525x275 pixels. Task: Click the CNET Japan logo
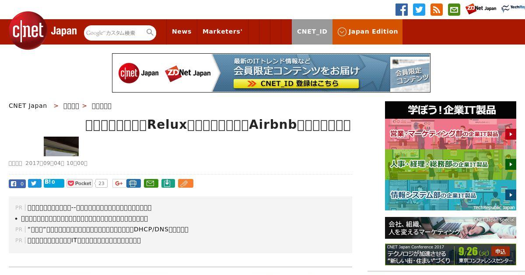tap(42, 31)
